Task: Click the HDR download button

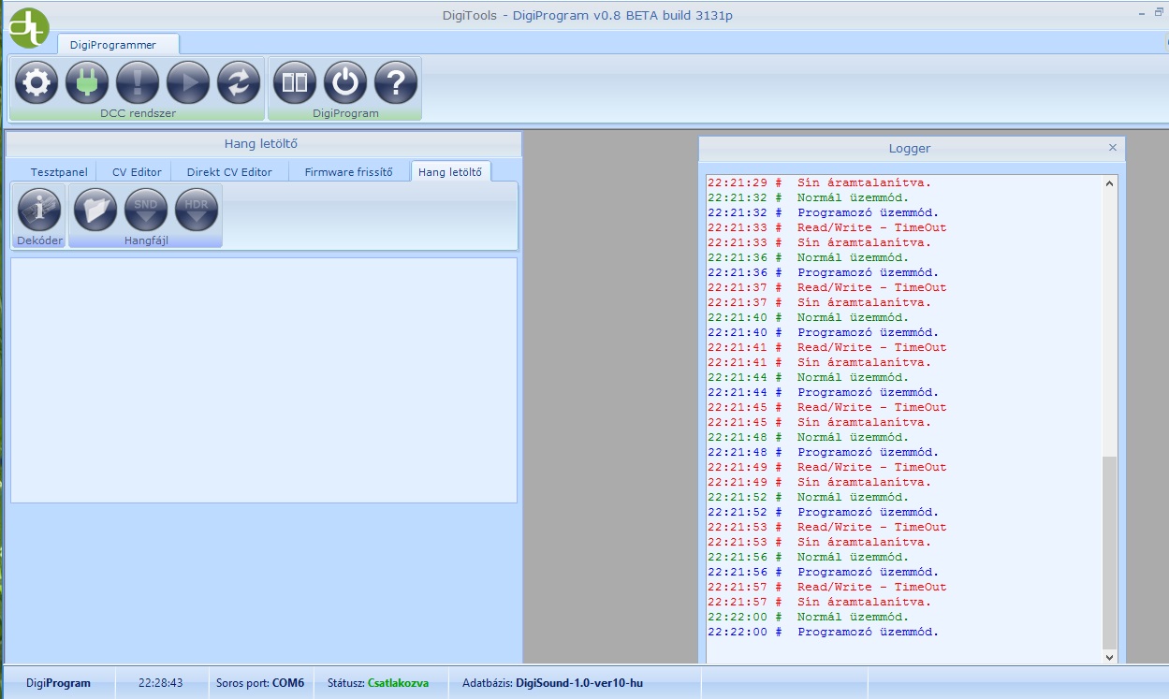Action: 197,210
